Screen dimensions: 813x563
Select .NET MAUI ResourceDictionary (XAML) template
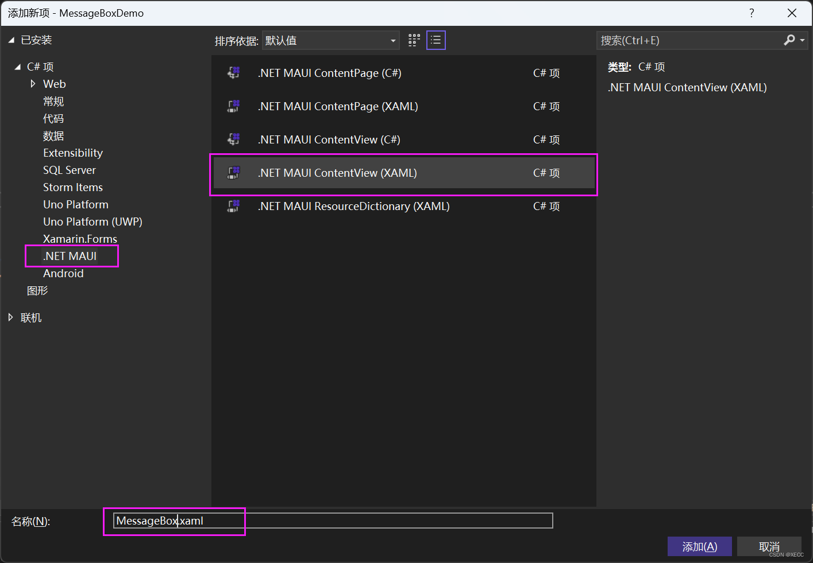(404, 206)
